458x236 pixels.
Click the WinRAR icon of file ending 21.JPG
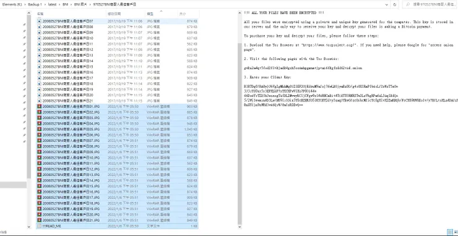(40, 221)
